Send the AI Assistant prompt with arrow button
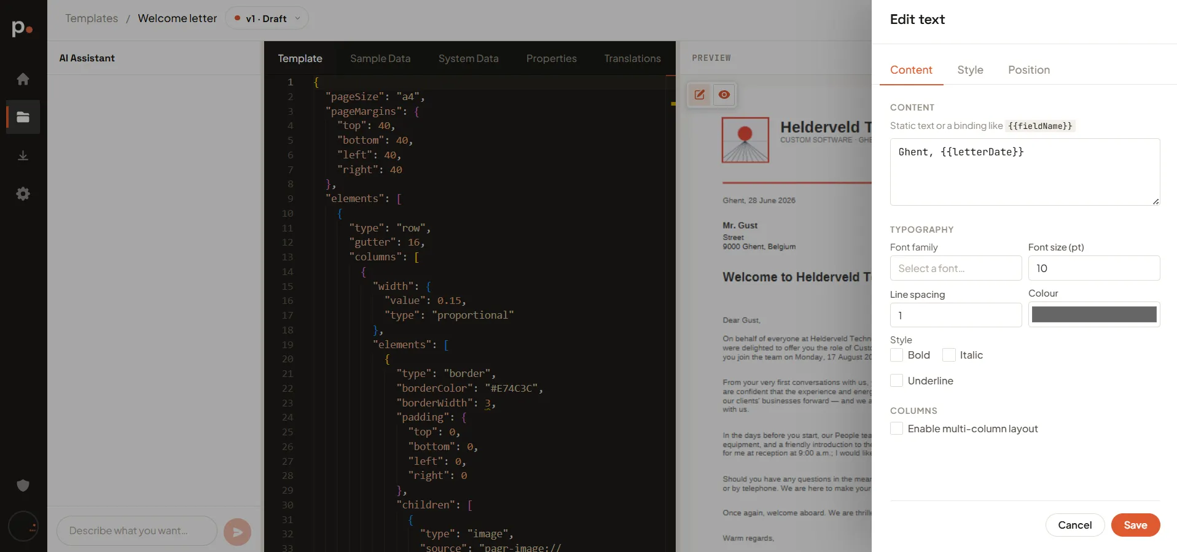 (x=237, y=532)
